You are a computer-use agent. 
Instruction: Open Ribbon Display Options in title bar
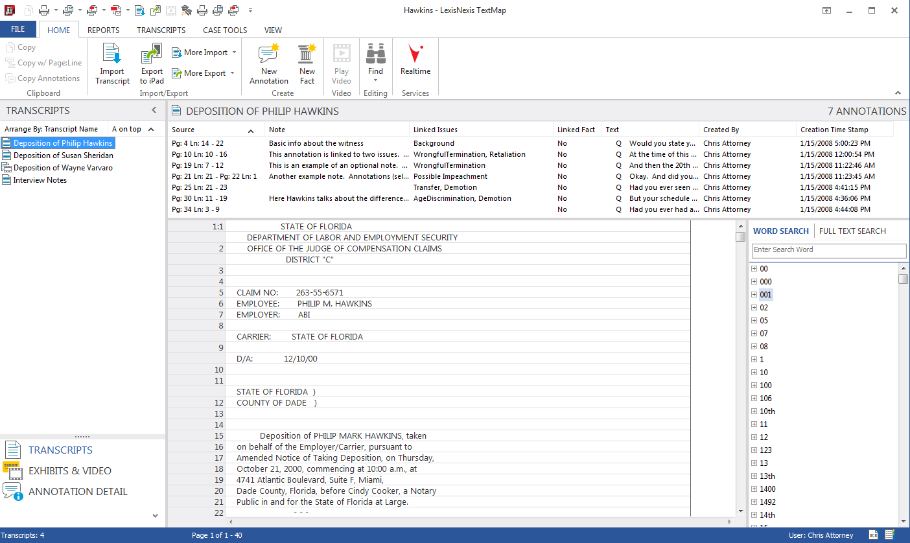[x=827, y=10]
